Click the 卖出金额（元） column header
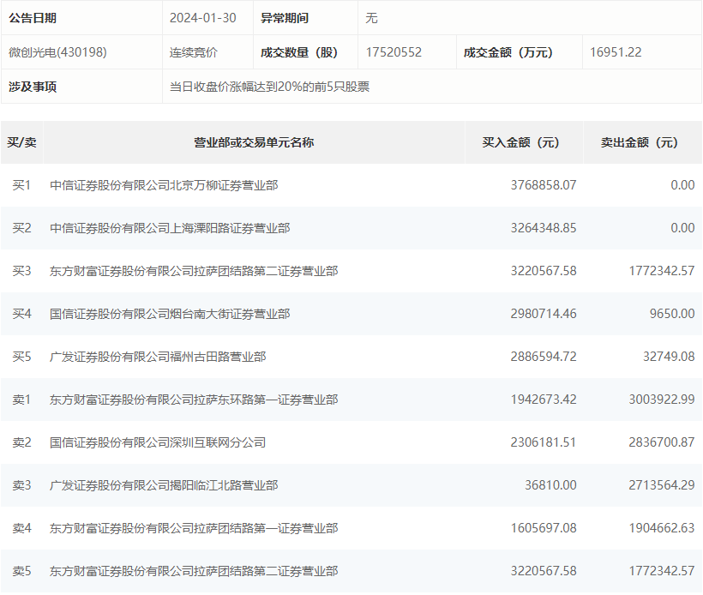Screen dimensions: 703x595 pos(639,142)
